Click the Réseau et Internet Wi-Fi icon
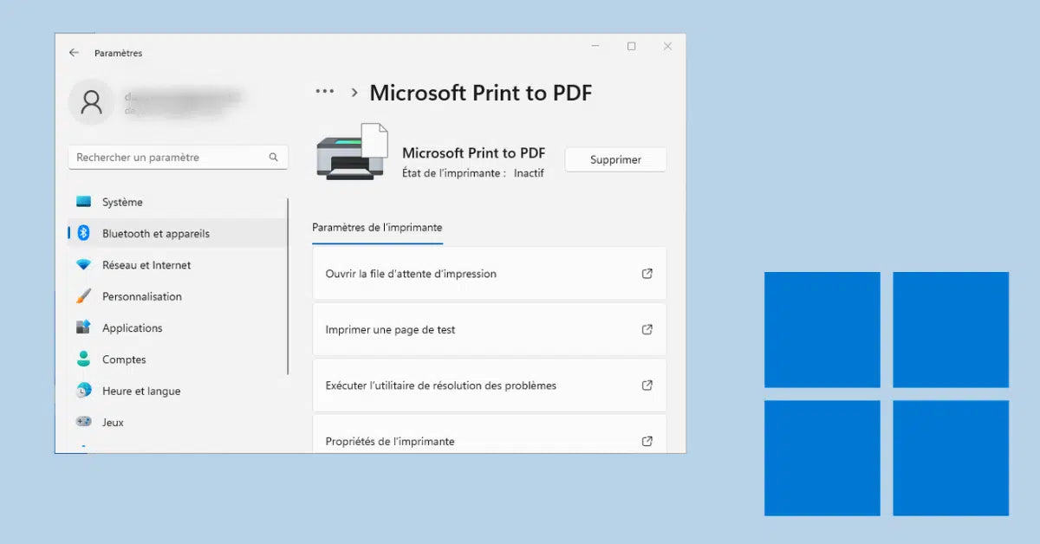Screen dimensions: 1040x544 (83, 265)
